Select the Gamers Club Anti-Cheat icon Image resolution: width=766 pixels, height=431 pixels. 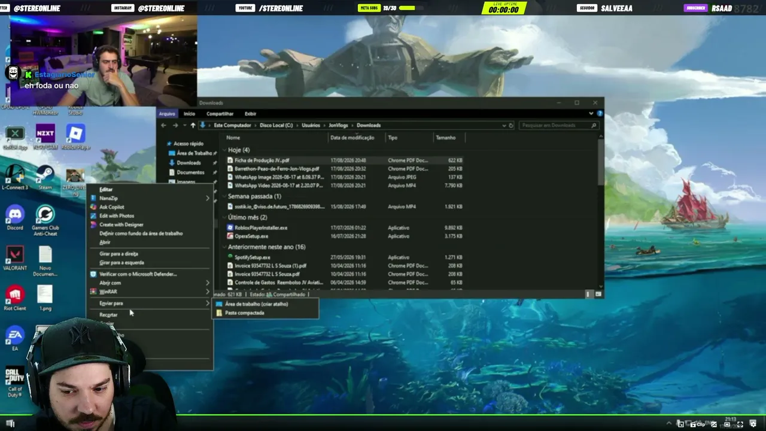tap(45, 220)
